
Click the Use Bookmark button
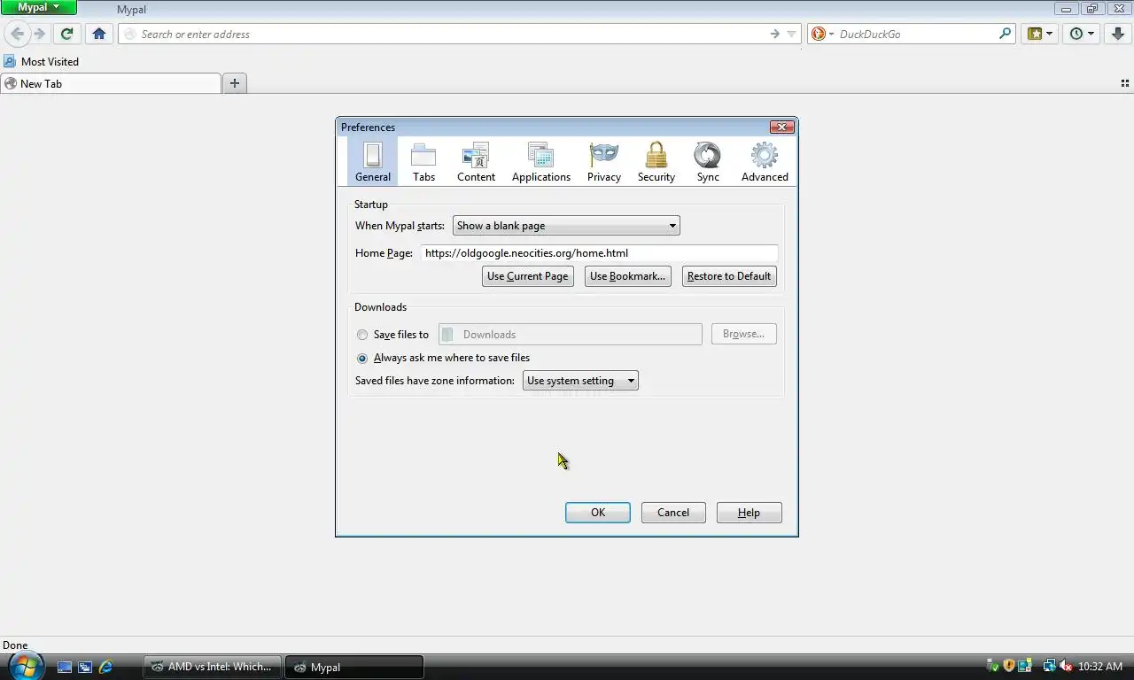[x=627, y=276]
